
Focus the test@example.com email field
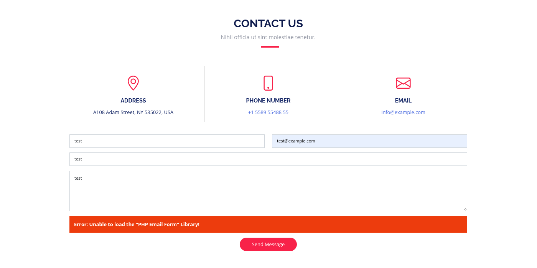pyautogui.click(x=369, y=141)
